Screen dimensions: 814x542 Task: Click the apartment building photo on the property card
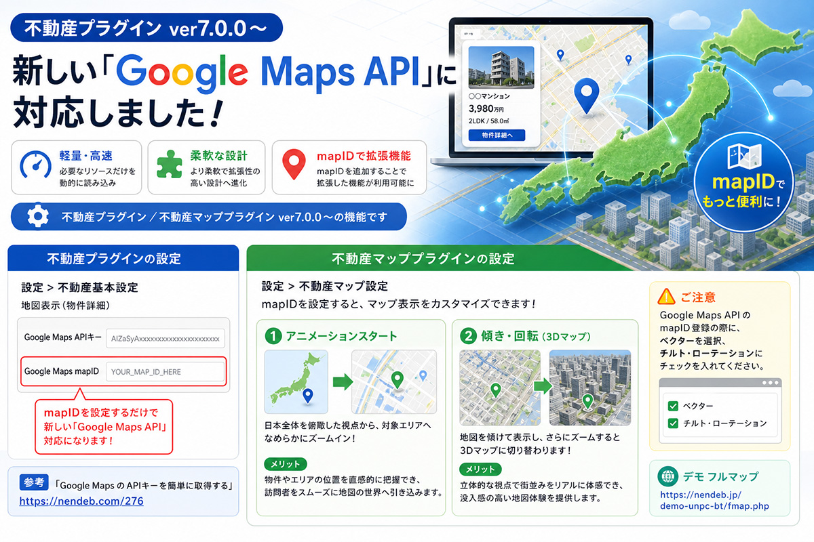(501, 67)
